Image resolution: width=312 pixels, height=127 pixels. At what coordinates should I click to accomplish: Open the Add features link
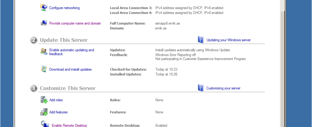[58, 112]
